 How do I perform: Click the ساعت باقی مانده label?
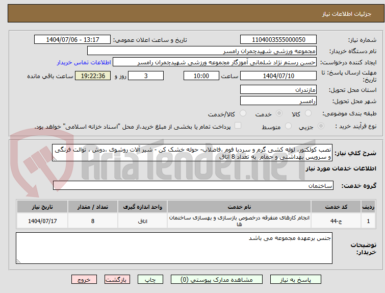50,76
